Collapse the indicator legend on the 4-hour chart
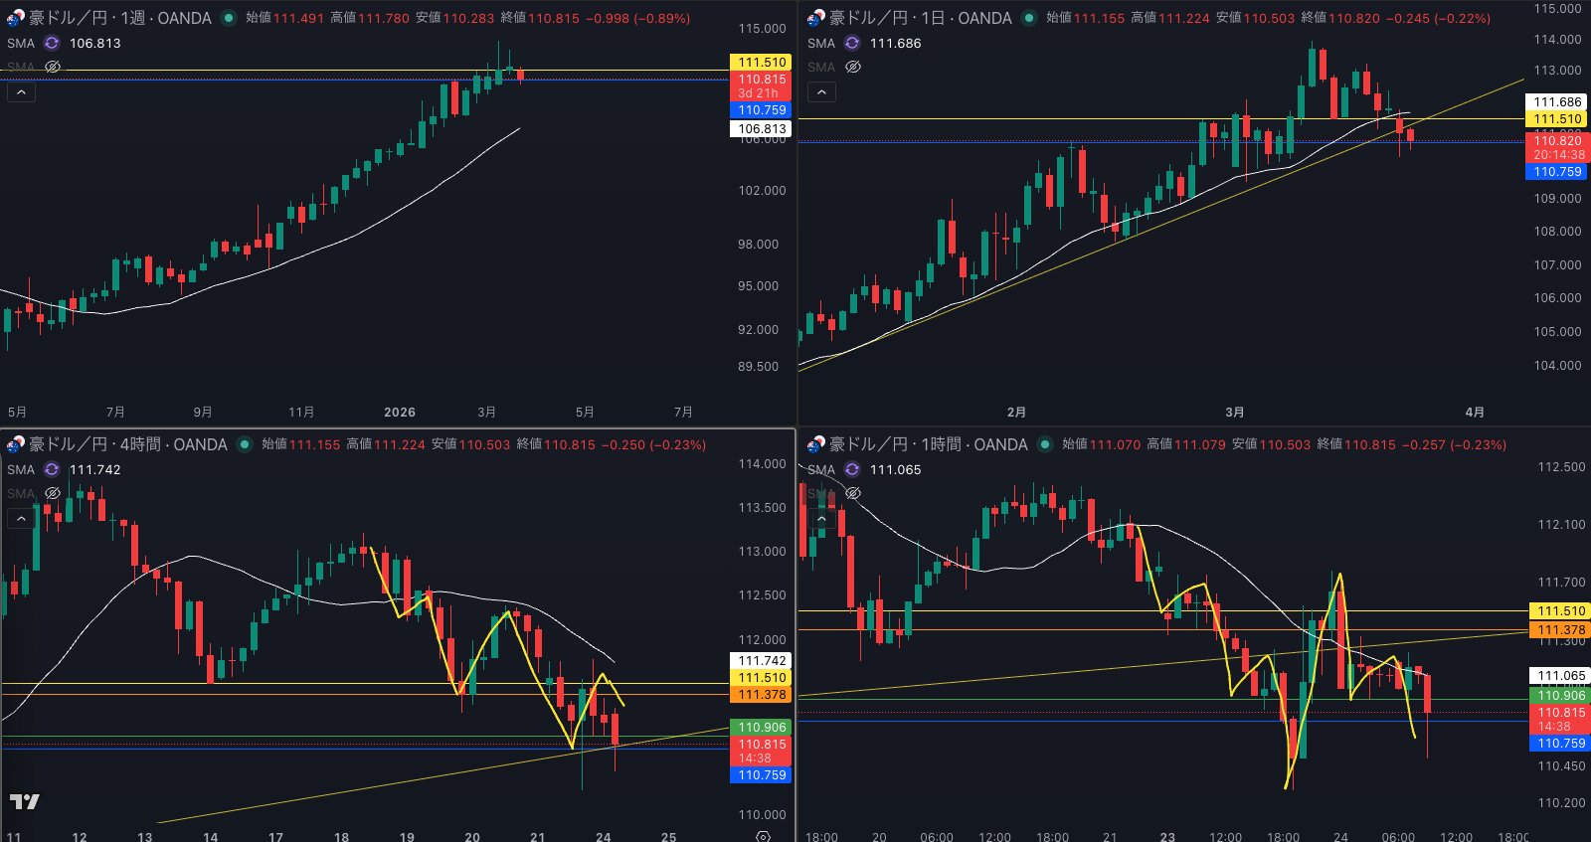The width and height of the screenshot is (1591, 842). [x=21, y=519]
